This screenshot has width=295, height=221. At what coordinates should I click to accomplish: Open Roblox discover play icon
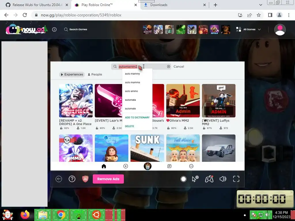(126, 166)
